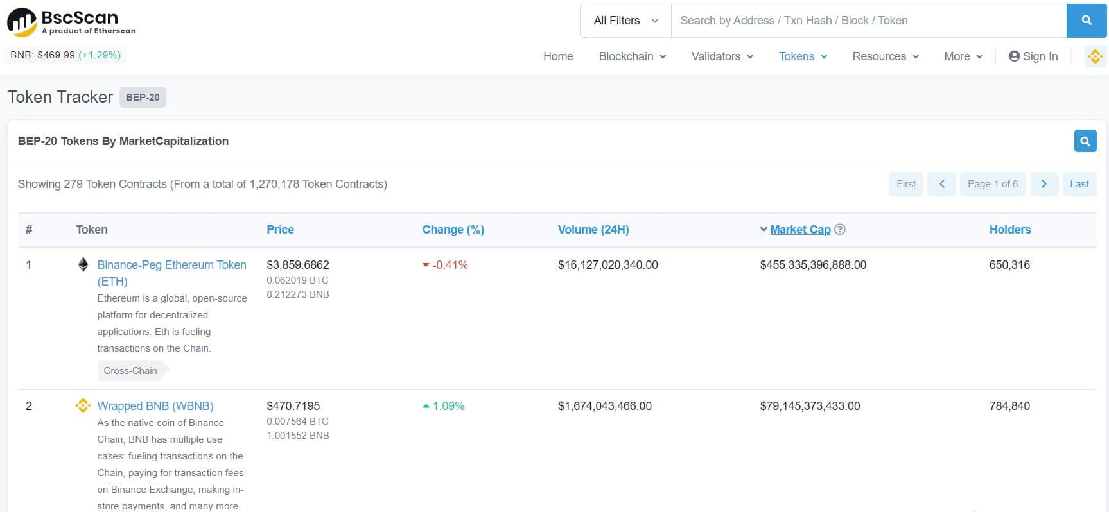Open the Resources navigation menu
Image resolution: width=1109 pixels, height=512 pixels.
coord(885,56)
